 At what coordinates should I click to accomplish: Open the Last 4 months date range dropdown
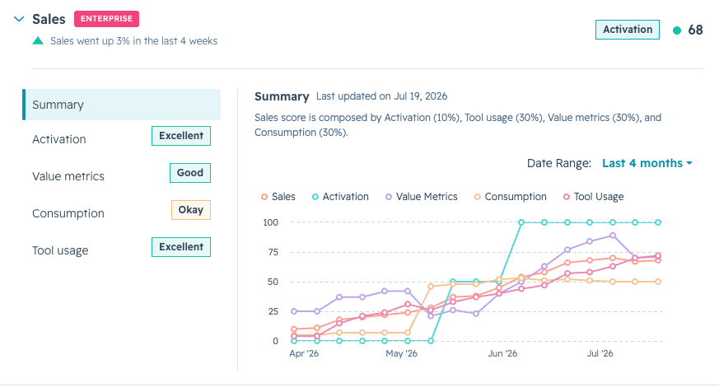[x=647, y=163]
